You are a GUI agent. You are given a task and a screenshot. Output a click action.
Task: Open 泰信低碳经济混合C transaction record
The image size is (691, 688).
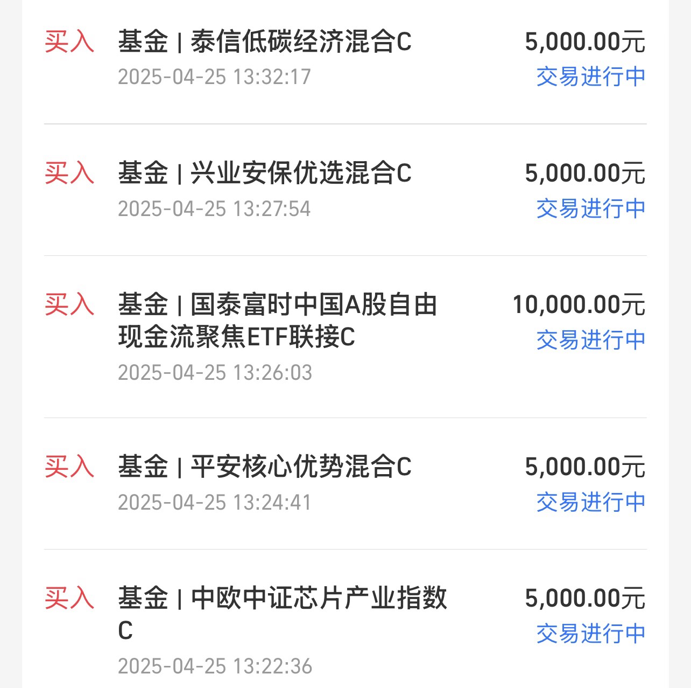(x=345, y=59)
